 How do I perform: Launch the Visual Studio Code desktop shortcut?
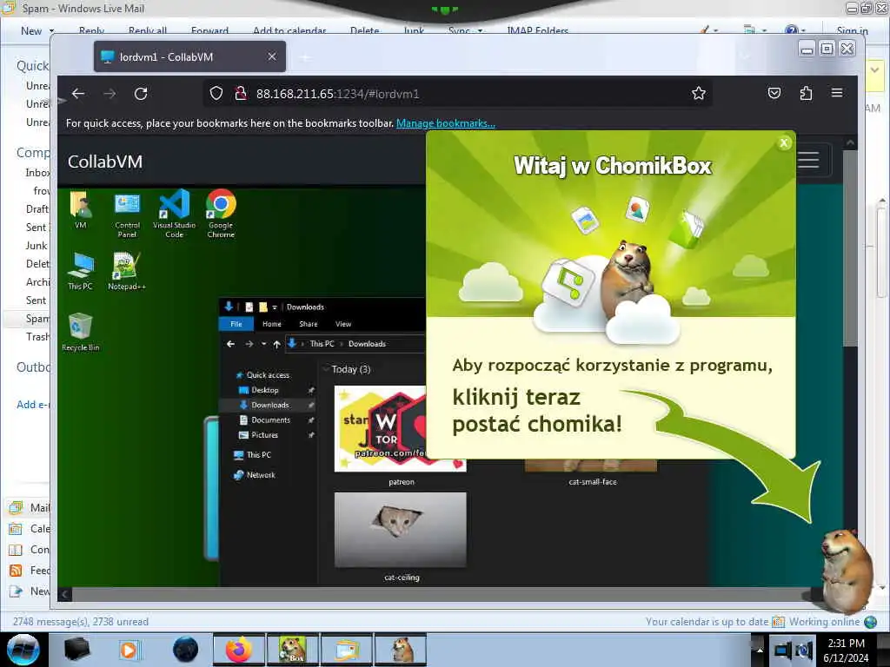point(174,214)
